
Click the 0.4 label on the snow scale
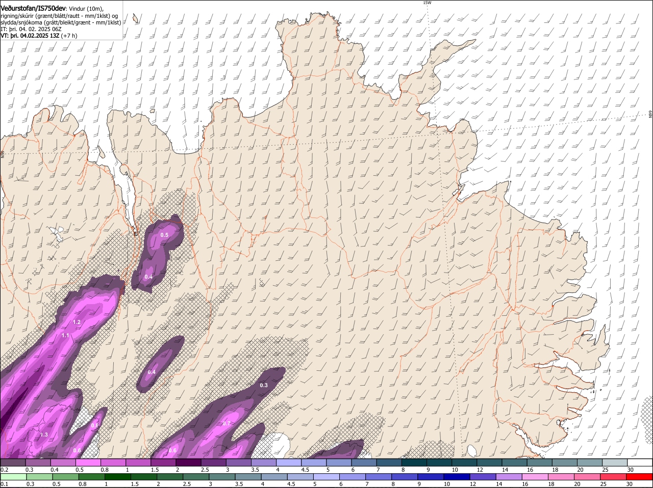(x=55, y=469)
